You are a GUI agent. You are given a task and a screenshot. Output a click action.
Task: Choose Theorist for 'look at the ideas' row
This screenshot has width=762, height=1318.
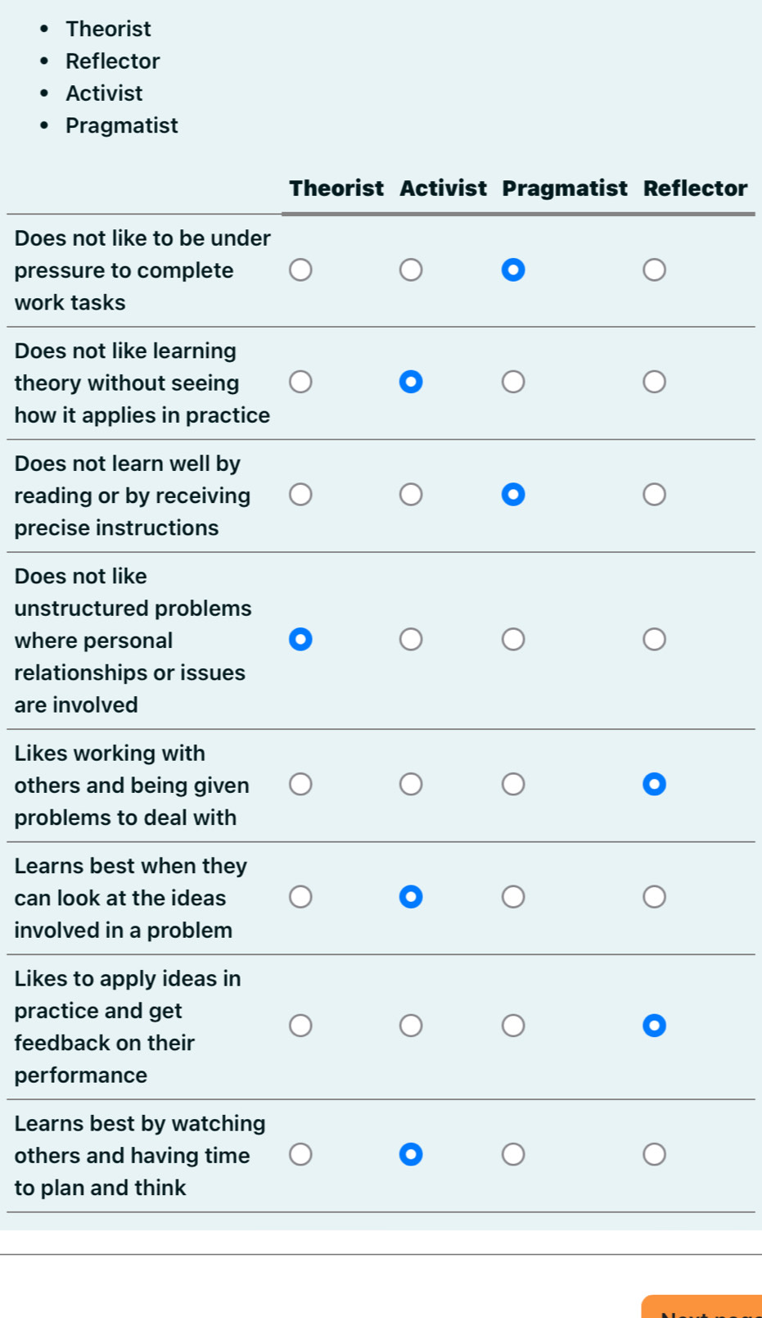(300, 897)
